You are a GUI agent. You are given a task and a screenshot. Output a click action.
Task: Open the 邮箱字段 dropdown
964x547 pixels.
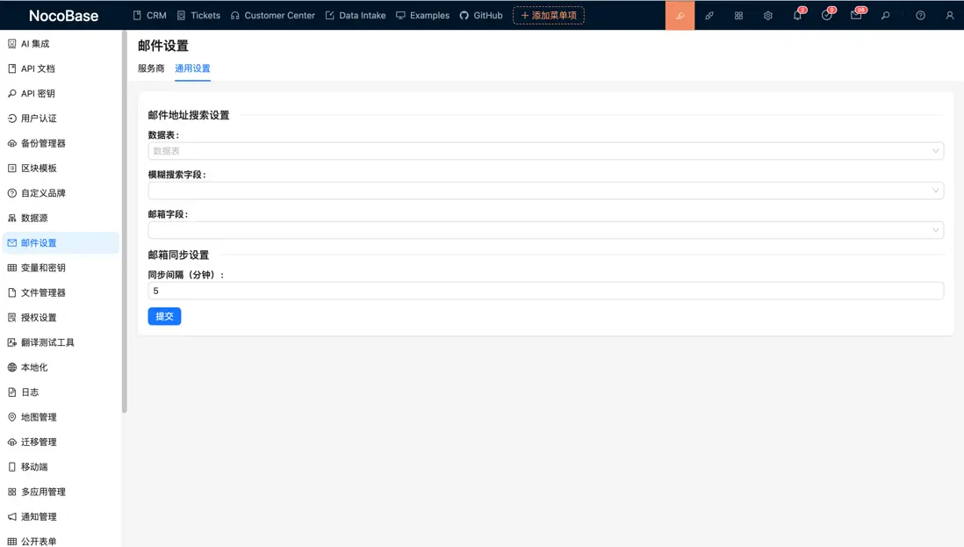coord(546,229)
